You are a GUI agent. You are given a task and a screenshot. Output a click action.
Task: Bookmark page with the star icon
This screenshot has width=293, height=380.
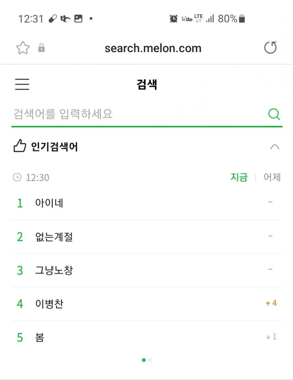coord(23,48)
